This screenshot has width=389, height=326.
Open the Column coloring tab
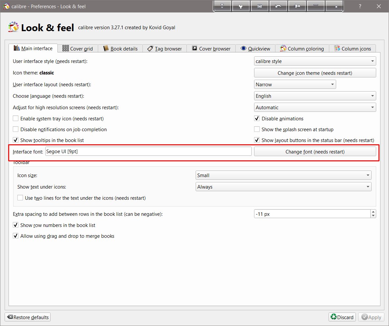tap(302, 49)
